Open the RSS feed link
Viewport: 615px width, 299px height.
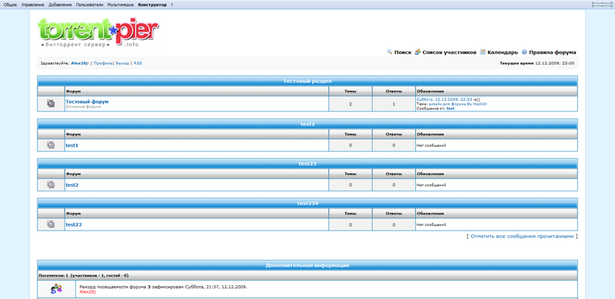(138, 63)
